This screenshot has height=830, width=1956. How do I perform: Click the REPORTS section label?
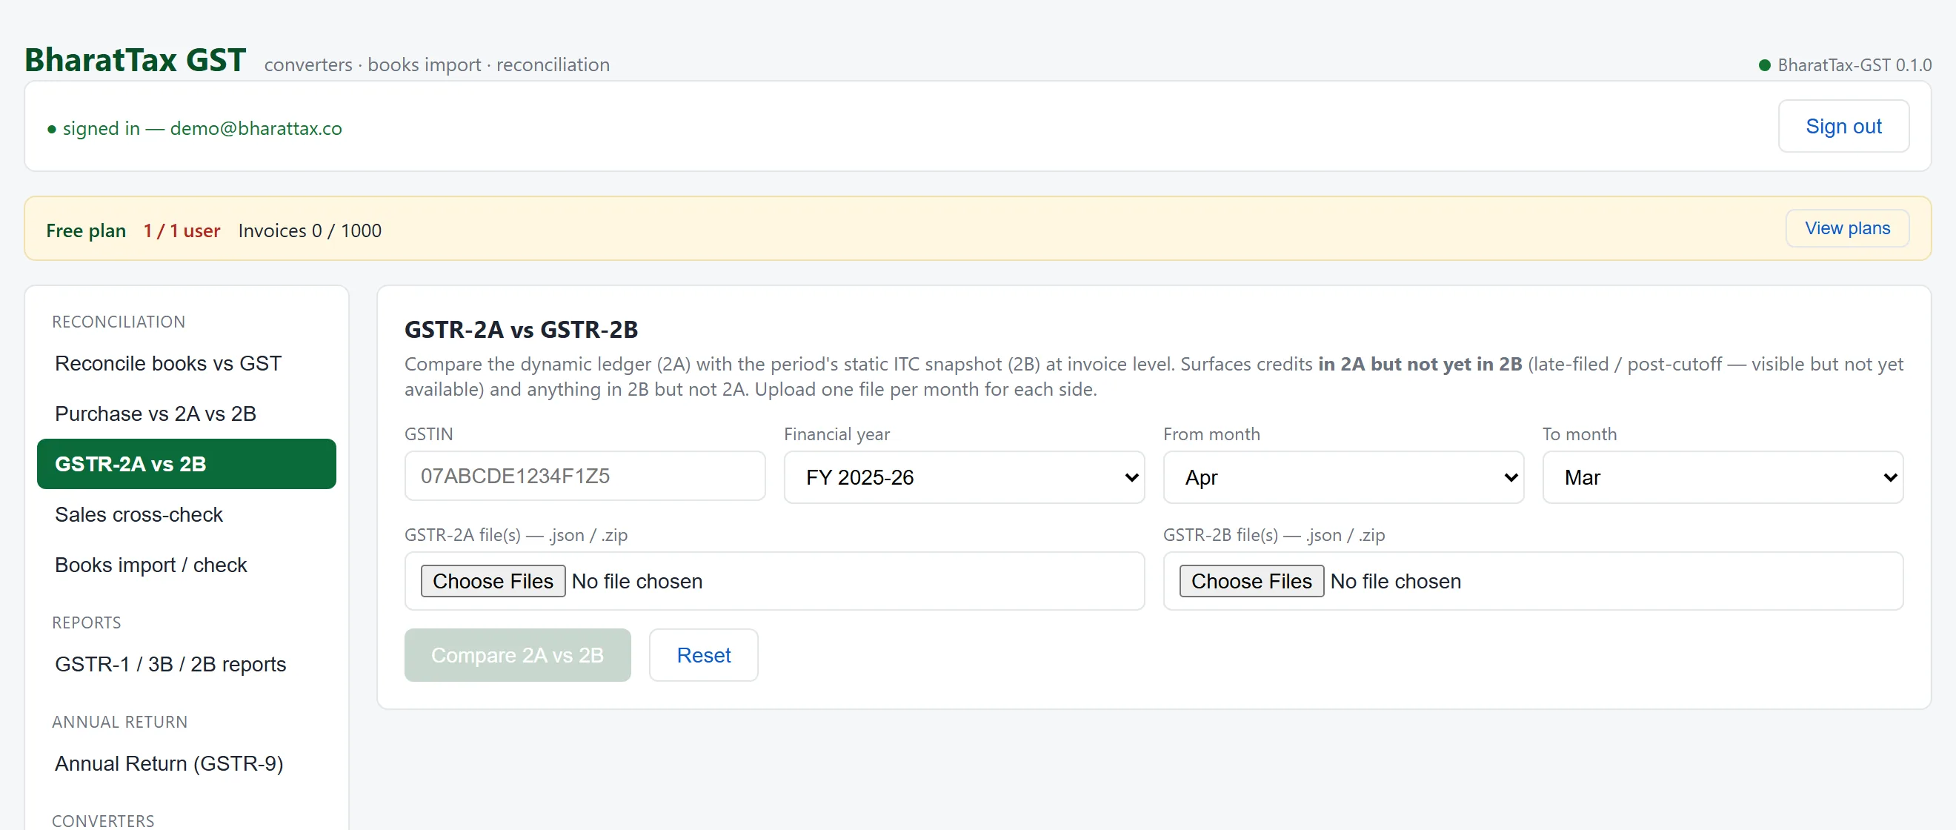pos(87,622)
